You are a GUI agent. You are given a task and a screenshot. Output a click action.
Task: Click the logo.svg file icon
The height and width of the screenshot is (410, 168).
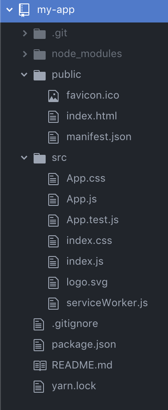53,282
